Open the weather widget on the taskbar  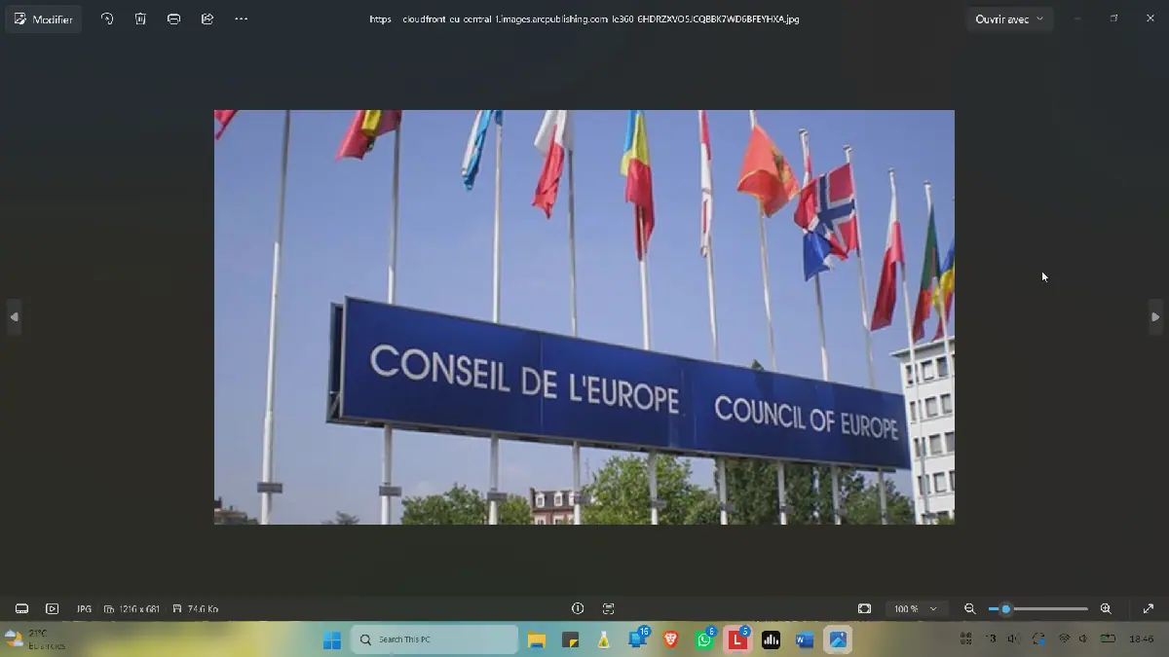point(36,639)
